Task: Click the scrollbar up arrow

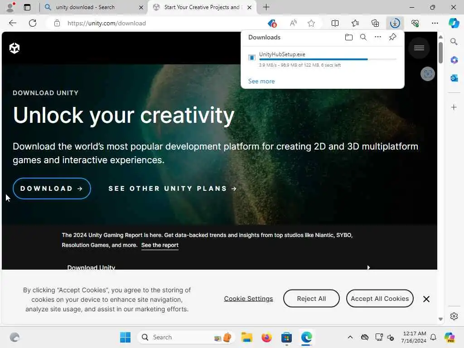Action: 440,37
